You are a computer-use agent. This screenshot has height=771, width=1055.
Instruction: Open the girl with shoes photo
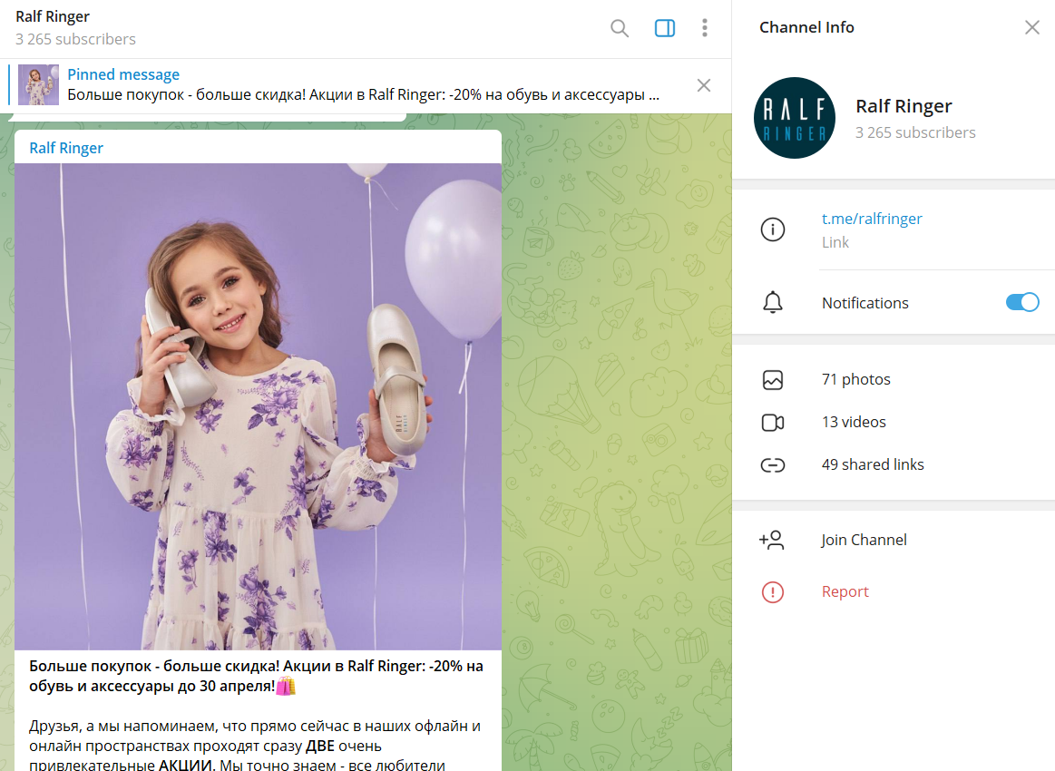259,406
